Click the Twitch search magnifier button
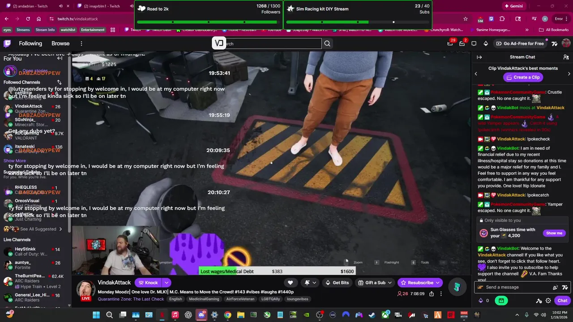Screen dimensions: 573x322 [327, 43]
